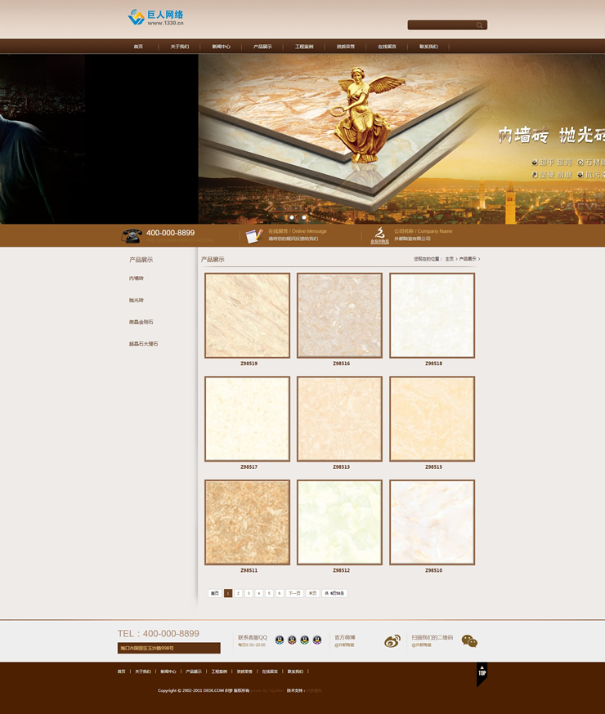Click 首页 in the footer navigation
The image size is (605, 714).
(x=121, y=672)
